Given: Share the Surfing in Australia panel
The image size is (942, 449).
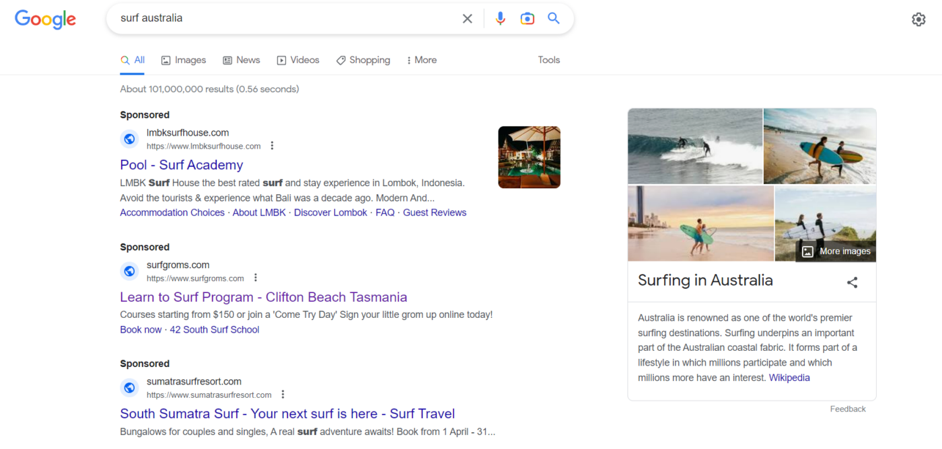Looking at the screenshot, I should pos(852,282).
